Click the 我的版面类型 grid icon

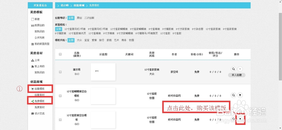click(32, 44)
